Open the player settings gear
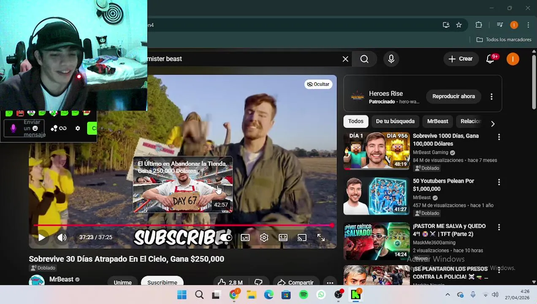This screenshot has width=537, height=304. (264, 238)
